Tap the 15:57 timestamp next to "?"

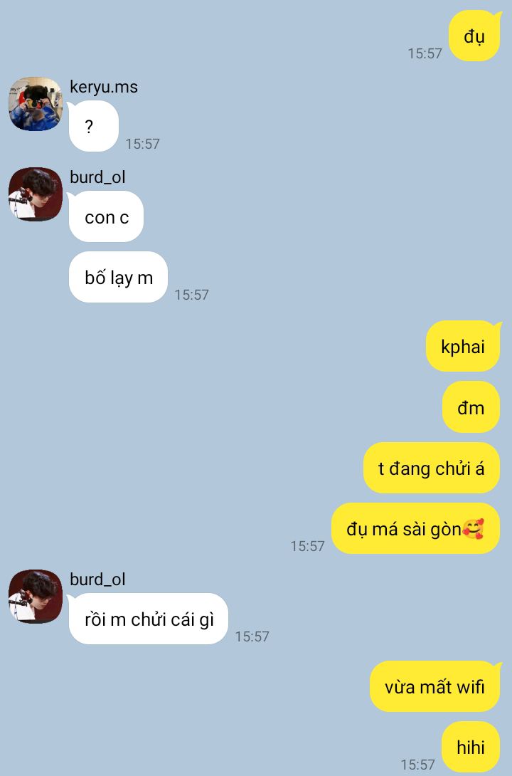(x=143, y=144)
